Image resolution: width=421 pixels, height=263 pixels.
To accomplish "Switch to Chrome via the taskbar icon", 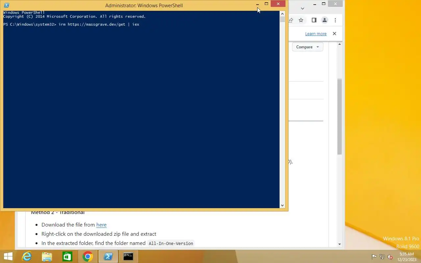I will tap(87, 256).
